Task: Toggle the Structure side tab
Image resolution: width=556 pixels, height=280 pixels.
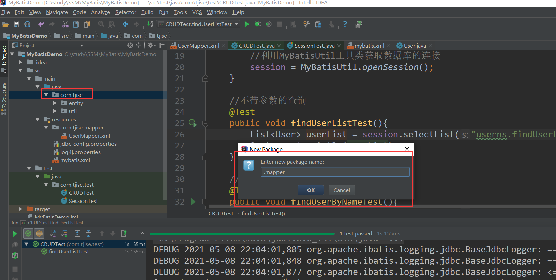Action: click(x=4, y=99)
